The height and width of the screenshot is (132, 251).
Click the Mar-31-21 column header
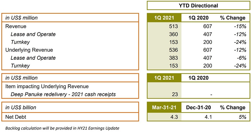(x=164, y=107)
